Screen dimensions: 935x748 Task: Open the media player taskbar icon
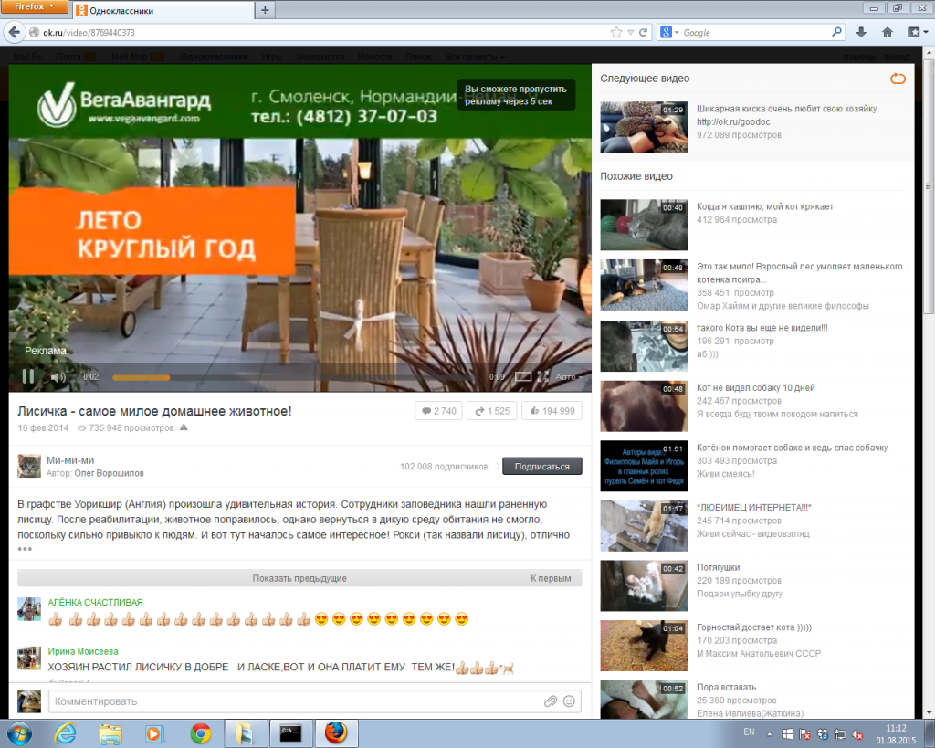(x=154, y=733)
